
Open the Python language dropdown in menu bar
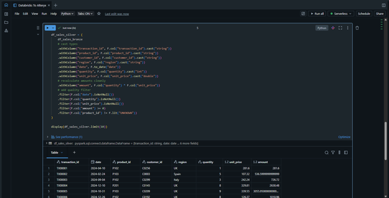pyautogui.click(x=67, y=14)
